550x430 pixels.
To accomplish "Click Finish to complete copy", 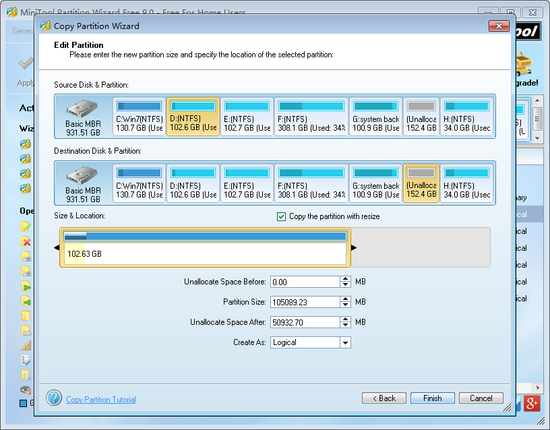I will pyautogui.click(x=433, y=398).
